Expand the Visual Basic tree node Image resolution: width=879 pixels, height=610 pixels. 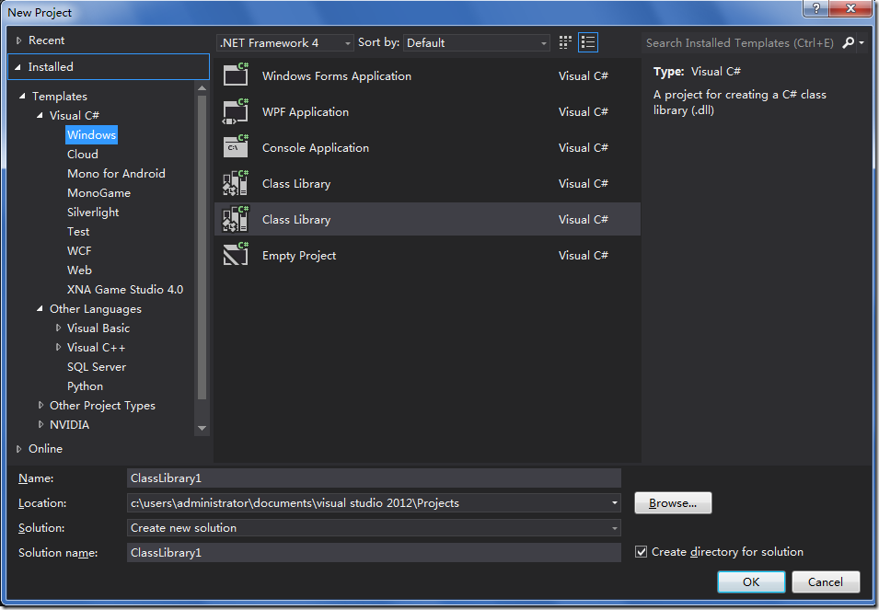[58, 328]
